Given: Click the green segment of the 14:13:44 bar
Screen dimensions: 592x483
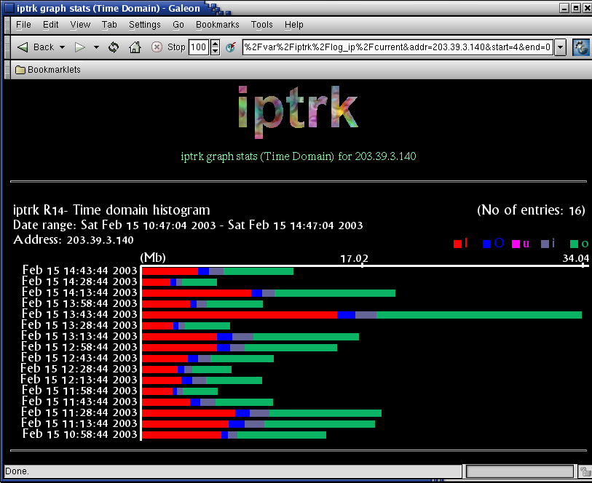Looking at the screenshot, I should pos(335,293).
